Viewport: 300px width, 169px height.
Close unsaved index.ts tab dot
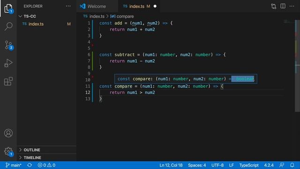(155, 6)
